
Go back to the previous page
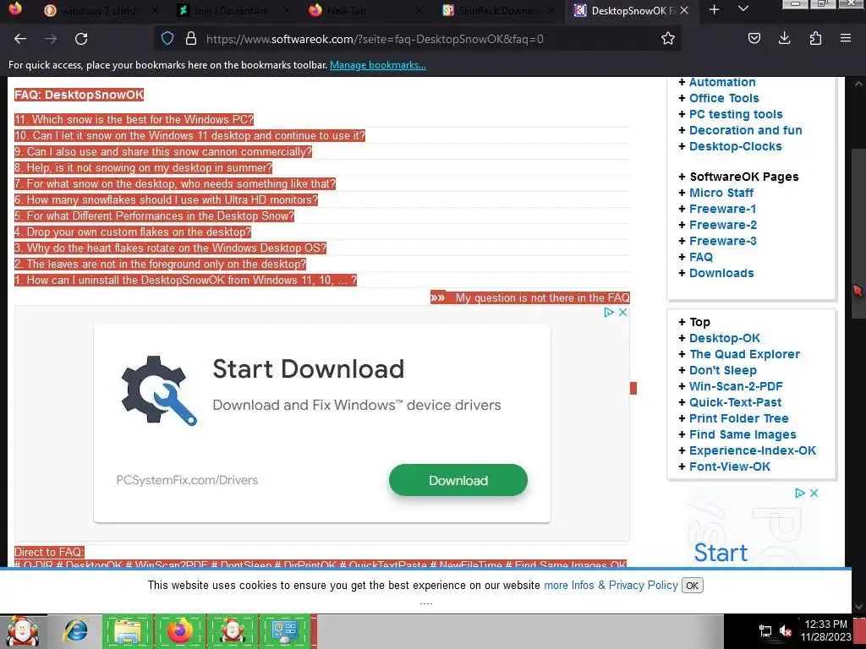point(20,39)
